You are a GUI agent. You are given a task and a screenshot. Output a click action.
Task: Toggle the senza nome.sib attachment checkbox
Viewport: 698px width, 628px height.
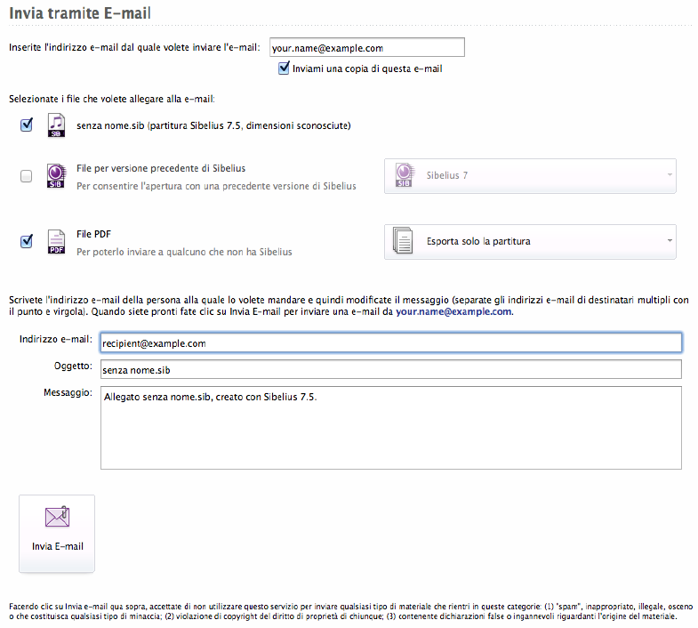click(27, 125)
